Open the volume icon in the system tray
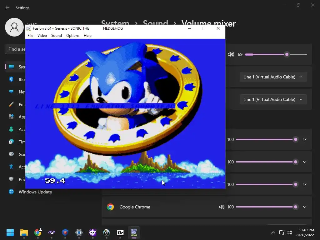Image resolution: width=320 pixels, height=240 pixels. coord(289,232)
